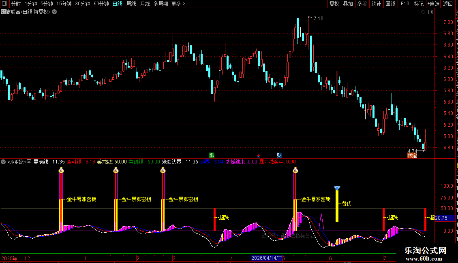Click the second money bag icon
This screenshot has height=263, width=458.
point(116,170)
